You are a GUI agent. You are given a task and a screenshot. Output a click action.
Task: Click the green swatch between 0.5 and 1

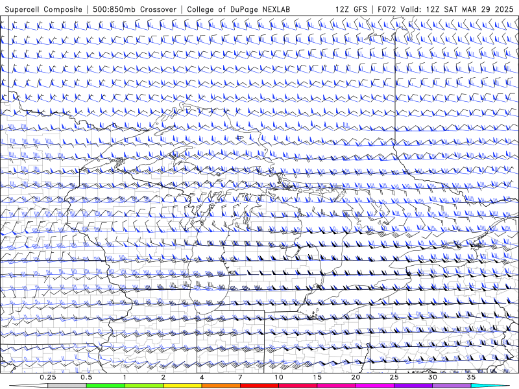click(106, 386)
